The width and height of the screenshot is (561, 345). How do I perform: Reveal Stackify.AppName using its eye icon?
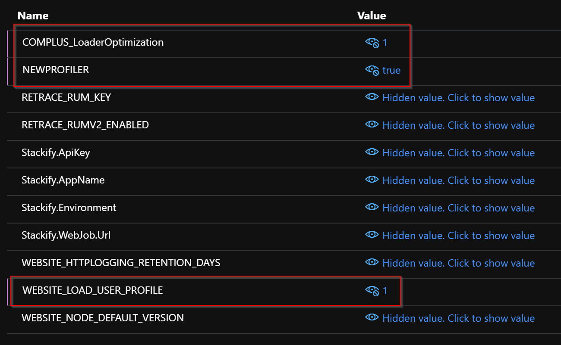(372, 180)
